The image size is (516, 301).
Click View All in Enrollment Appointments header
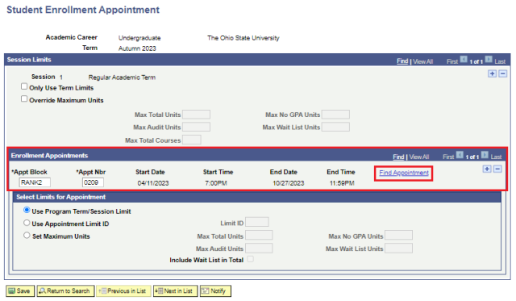click(419, 157)
